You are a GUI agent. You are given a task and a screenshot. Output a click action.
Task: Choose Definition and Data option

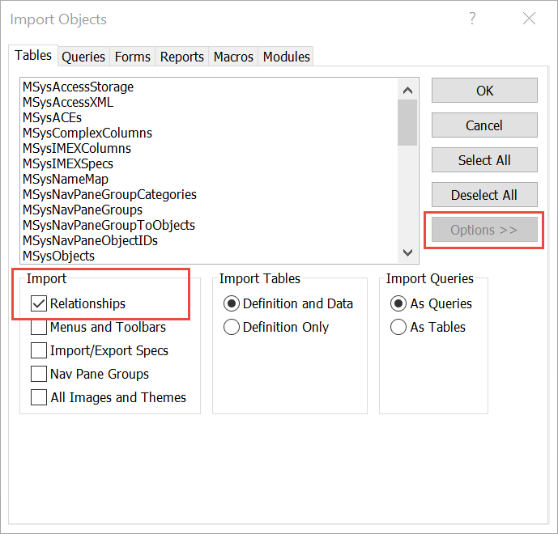(232, 304)
